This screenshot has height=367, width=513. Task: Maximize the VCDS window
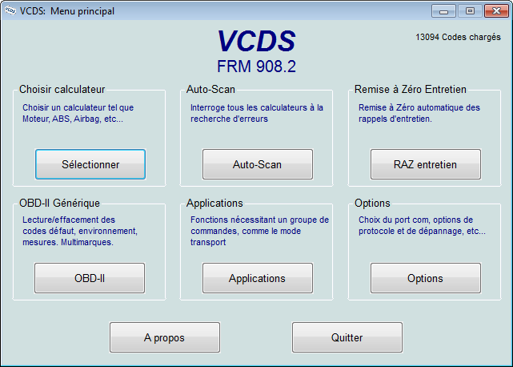pyautogui.click(x=470, y=11)
